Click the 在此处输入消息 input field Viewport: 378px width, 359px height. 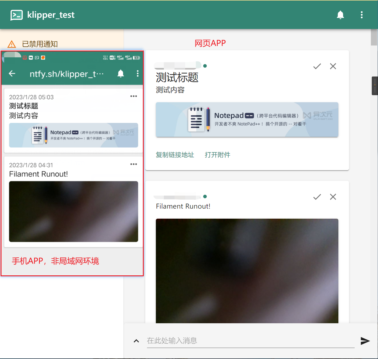click(x=251, y=341)
